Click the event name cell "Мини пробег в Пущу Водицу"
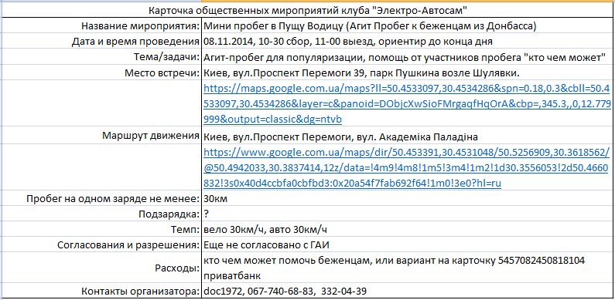This screenshot has width=615, height=300. (x=407, y=26)
